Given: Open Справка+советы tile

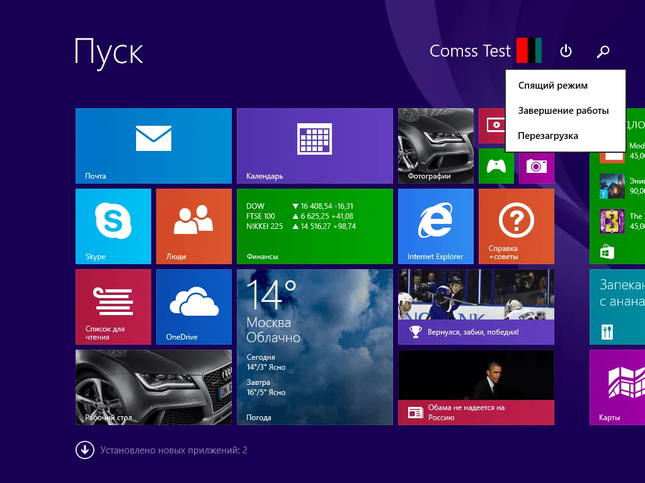Looking at the screenshot, I should 517,226.
